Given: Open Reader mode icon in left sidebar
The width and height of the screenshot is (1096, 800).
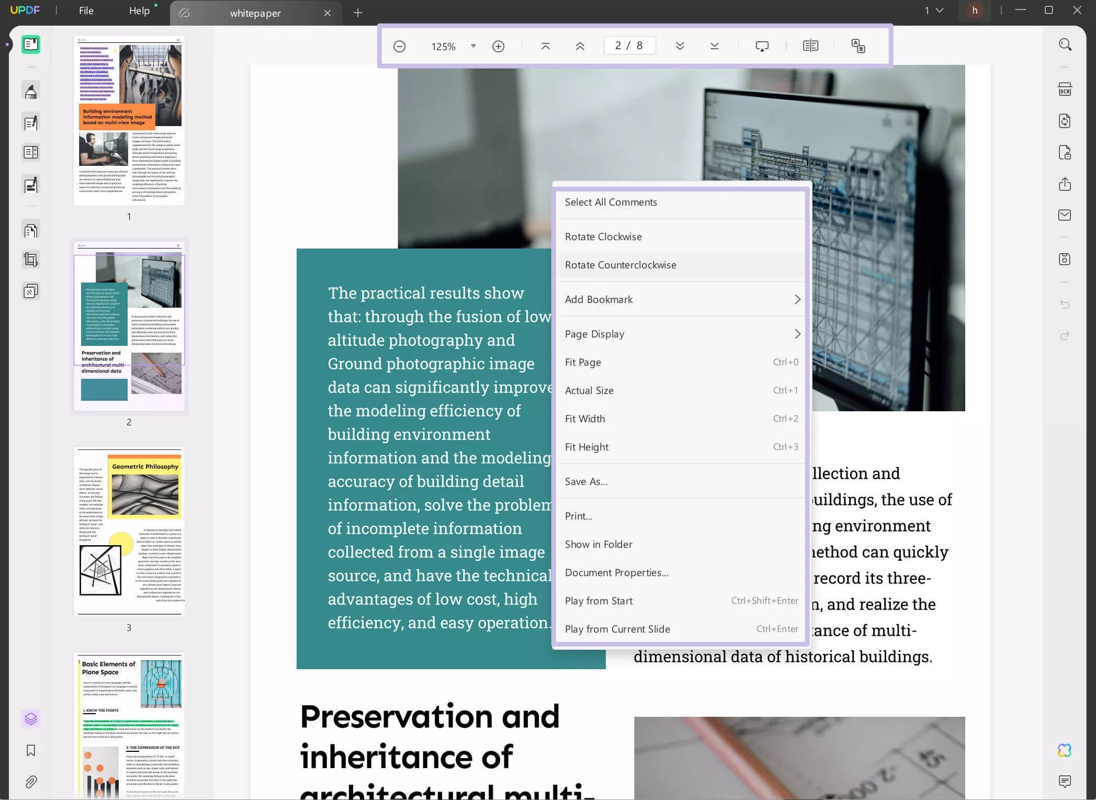Looking at the screenshot, I should coord(31,44).
